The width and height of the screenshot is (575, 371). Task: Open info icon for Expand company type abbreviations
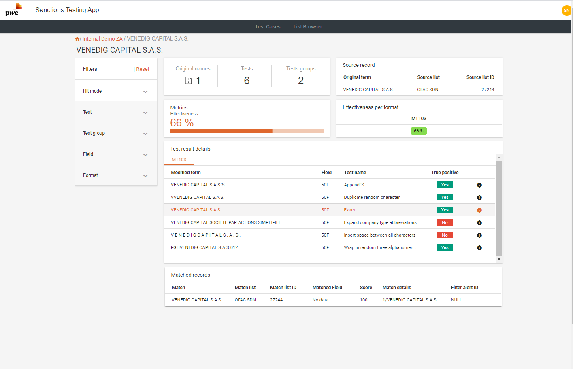tap(479, 223)
